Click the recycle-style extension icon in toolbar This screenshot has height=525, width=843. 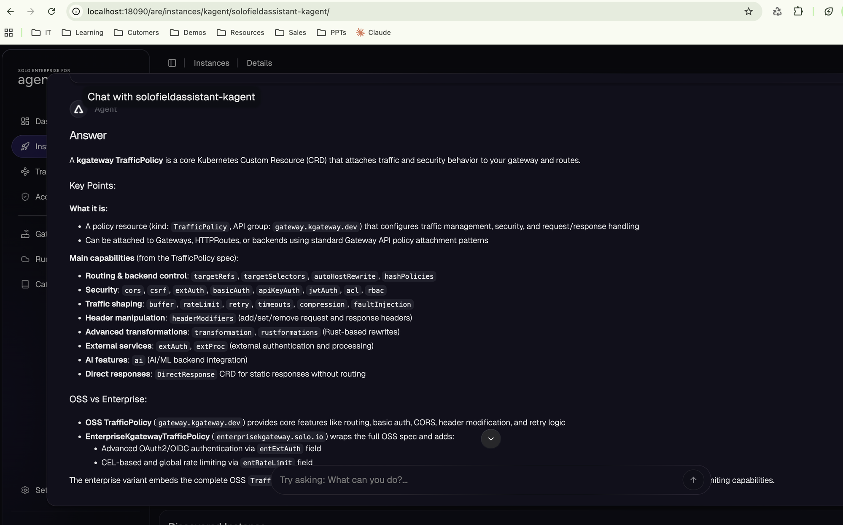pos(777,11)
